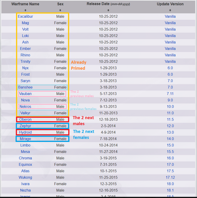Open the 17.5 update version link
This screenshot has width=197, height=198.
(x=170, y=171)
